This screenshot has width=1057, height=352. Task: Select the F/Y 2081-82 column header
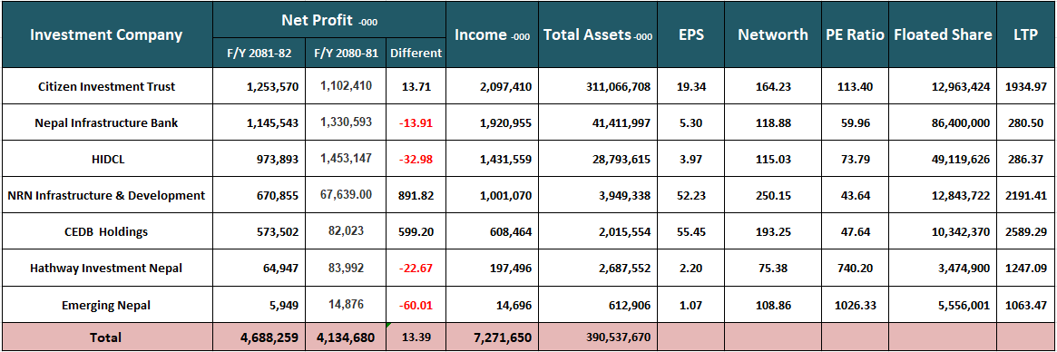pos(259,53)
